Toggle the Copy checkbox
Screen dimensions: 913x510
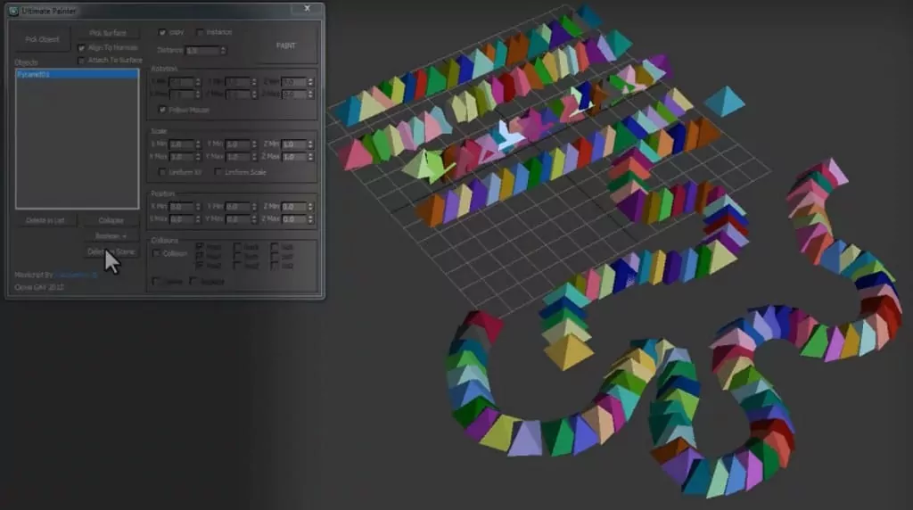tap(162, 32)
